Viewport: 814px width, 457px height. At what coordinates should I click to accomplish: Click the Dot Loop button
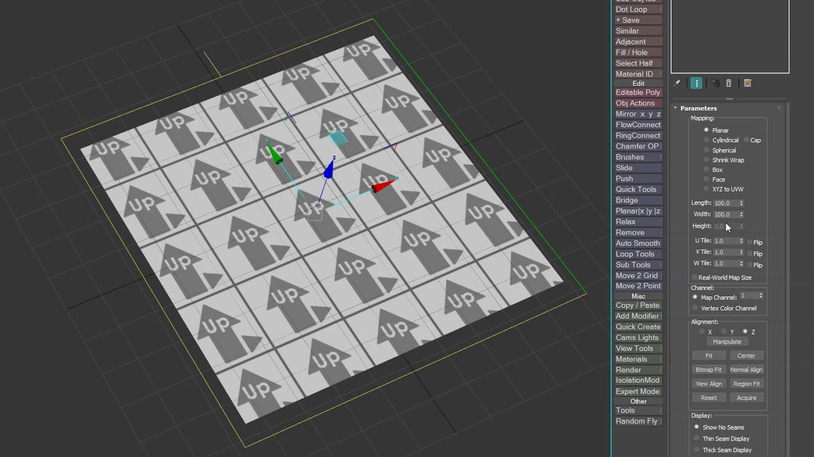tap(638, 10)
